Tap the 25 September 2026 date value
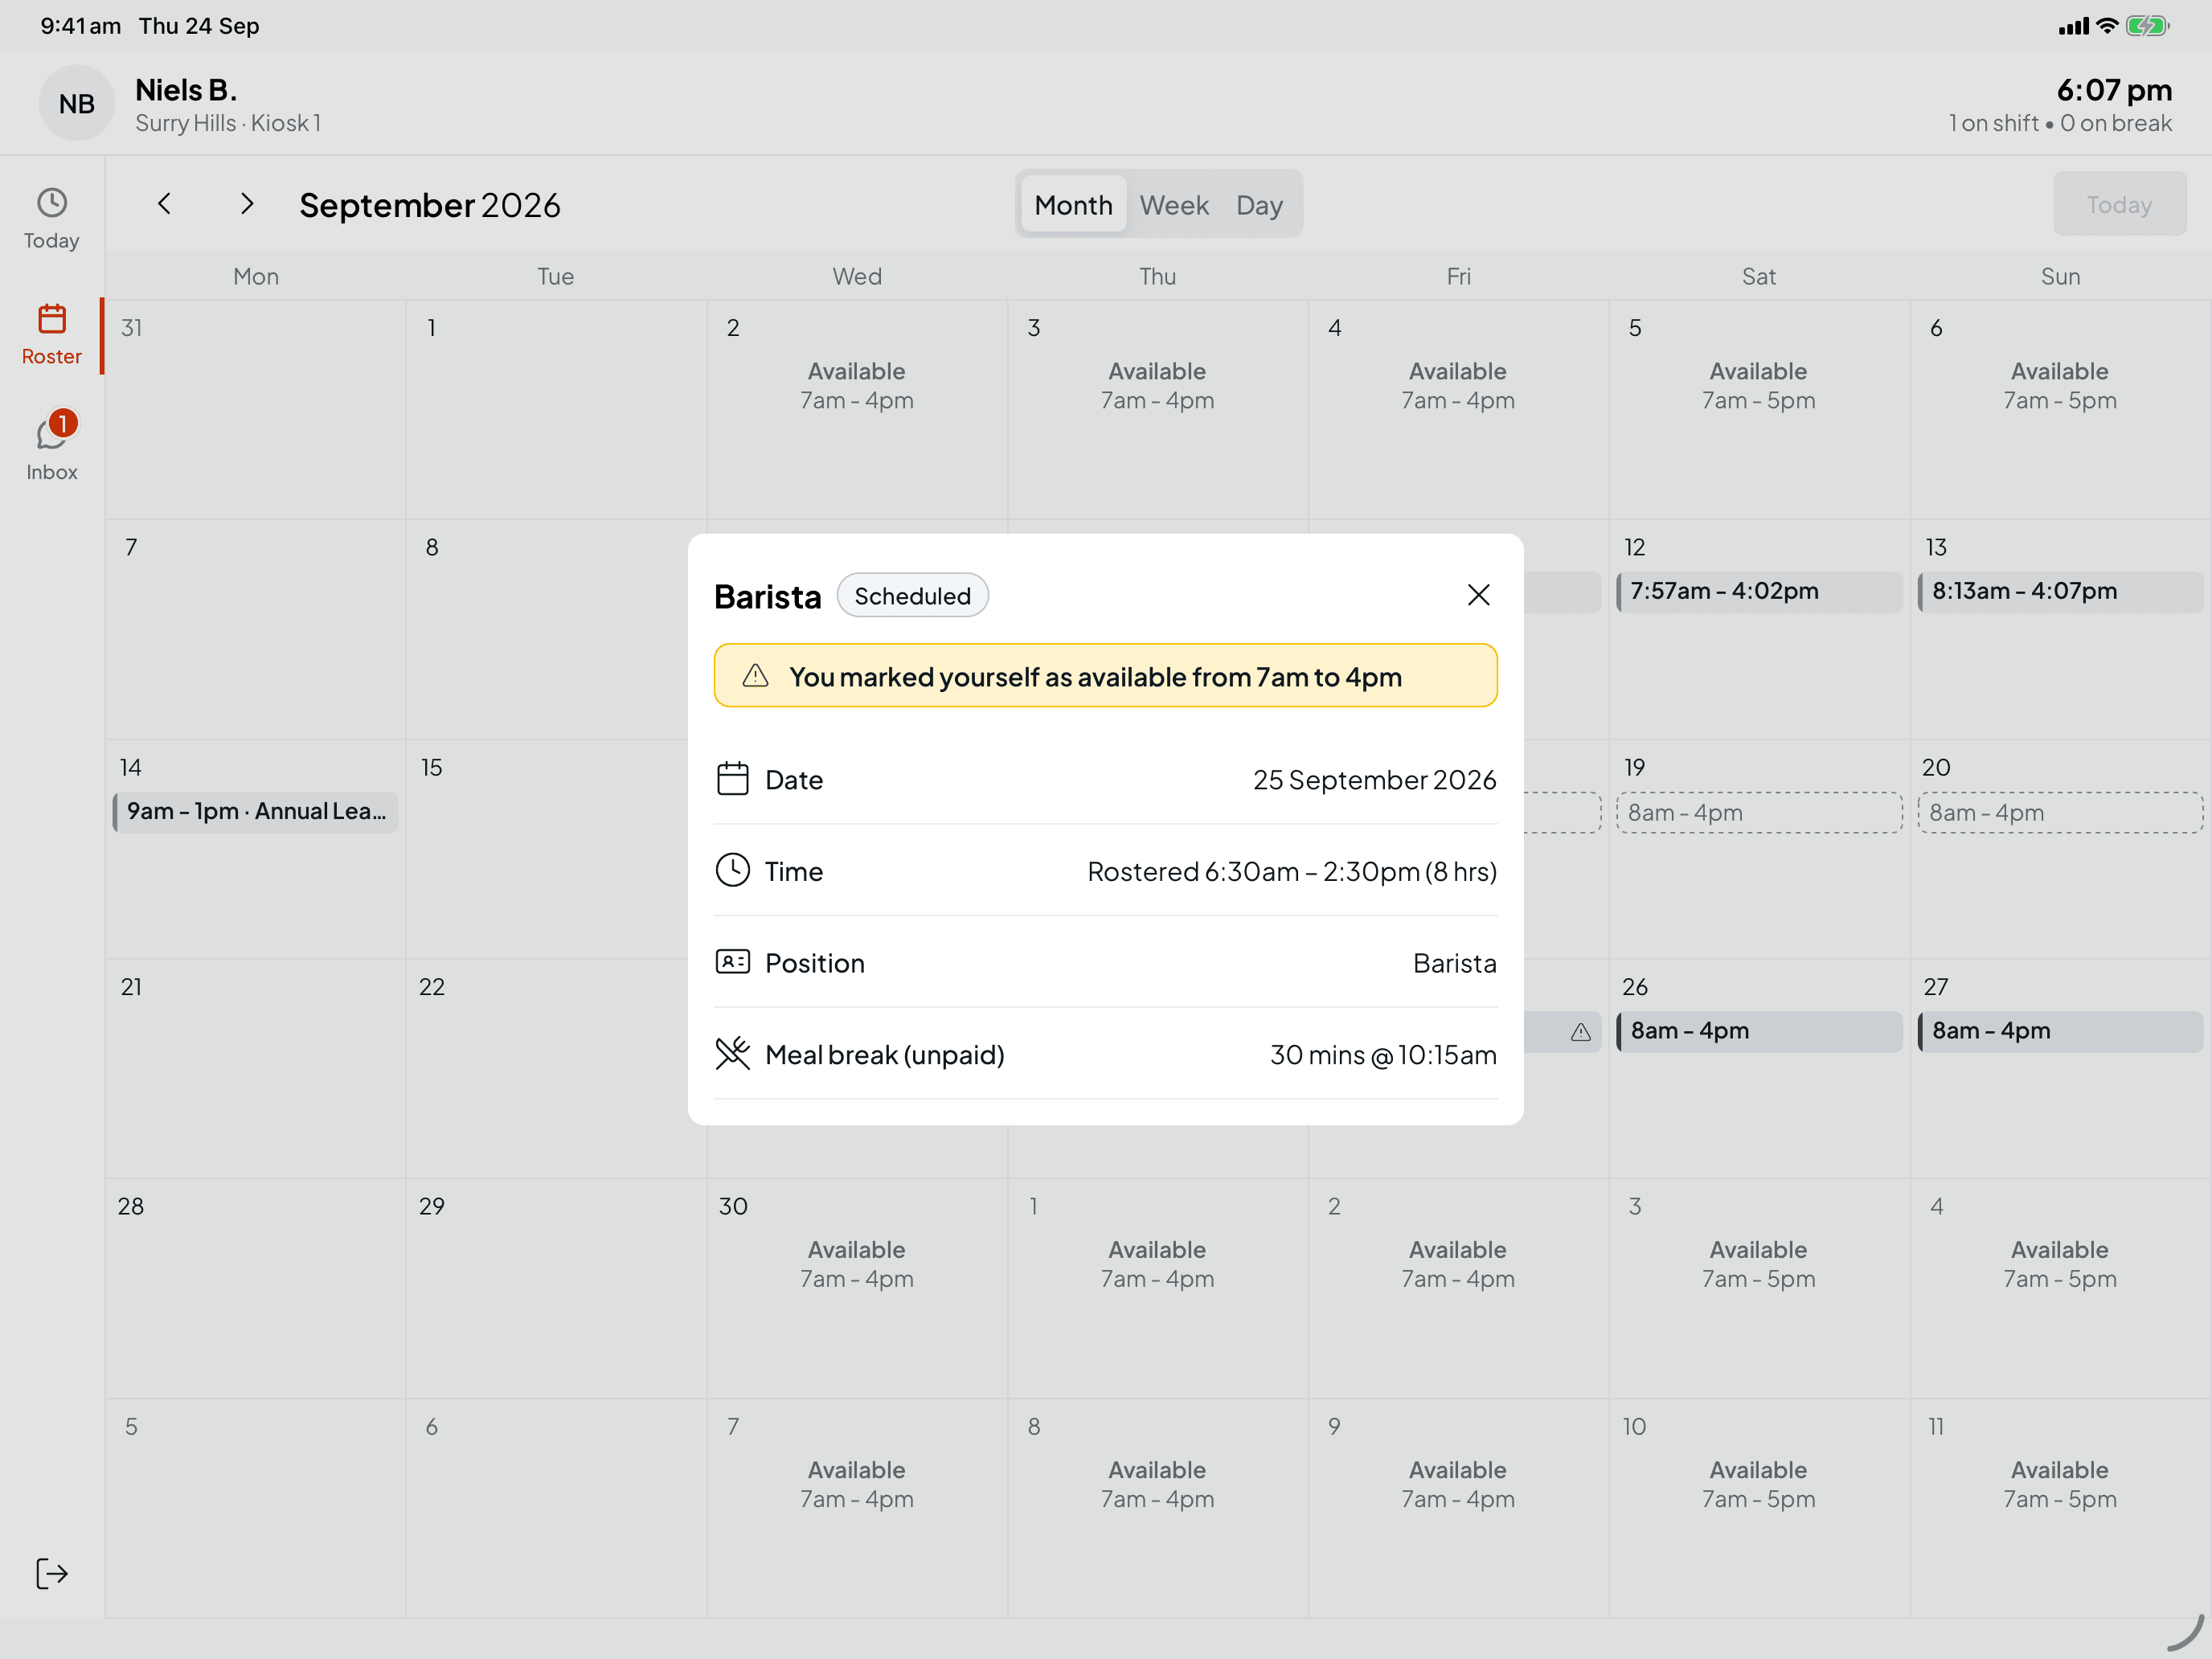The width and height of the screenshot is (2212, 1659). point(1374,780)
